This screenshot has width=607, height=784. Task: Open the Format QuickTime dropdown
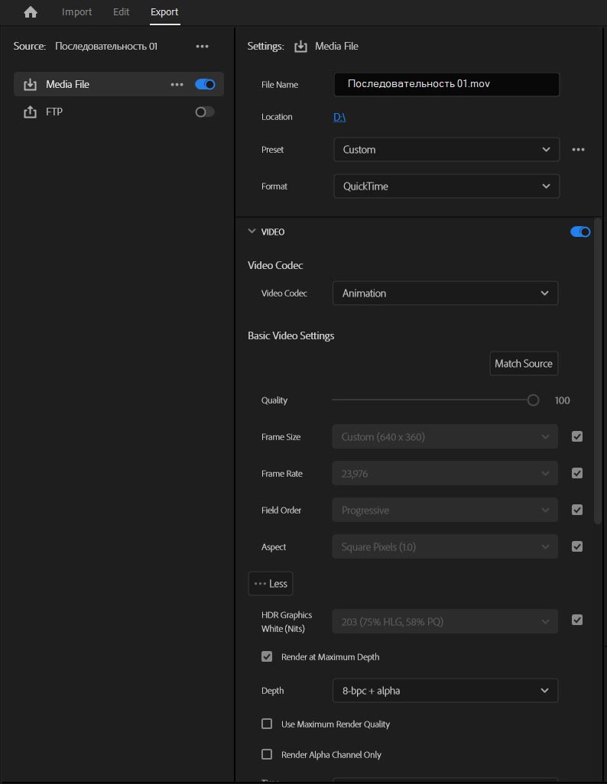click(446, 186)
